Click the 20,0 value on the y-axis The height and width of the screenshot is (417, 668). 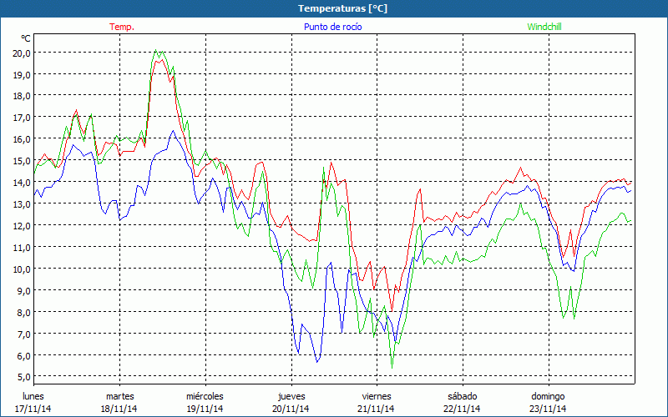tap(22, 53)
